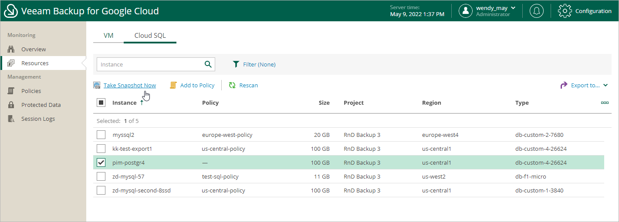Click the Protected Data lock icon
Image resolution: width=619 pixels, height=222 pixels.
coord(12,105)
